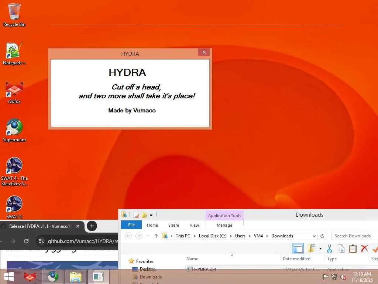Open Action Center flag tray icon

click(325, 277)
